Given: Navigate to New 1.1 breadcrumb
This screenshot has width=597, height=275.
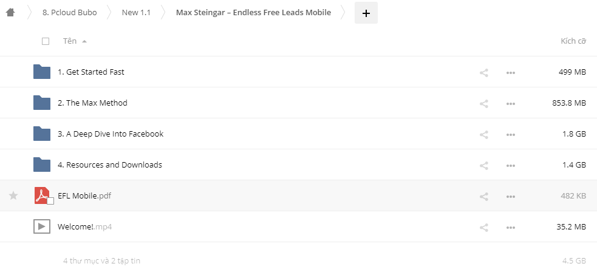Looking at the screenshot, I should (x=136, y=13).
